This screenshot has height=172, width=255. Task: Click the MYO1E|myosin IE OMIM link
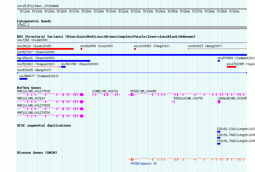tap(144, 163)
